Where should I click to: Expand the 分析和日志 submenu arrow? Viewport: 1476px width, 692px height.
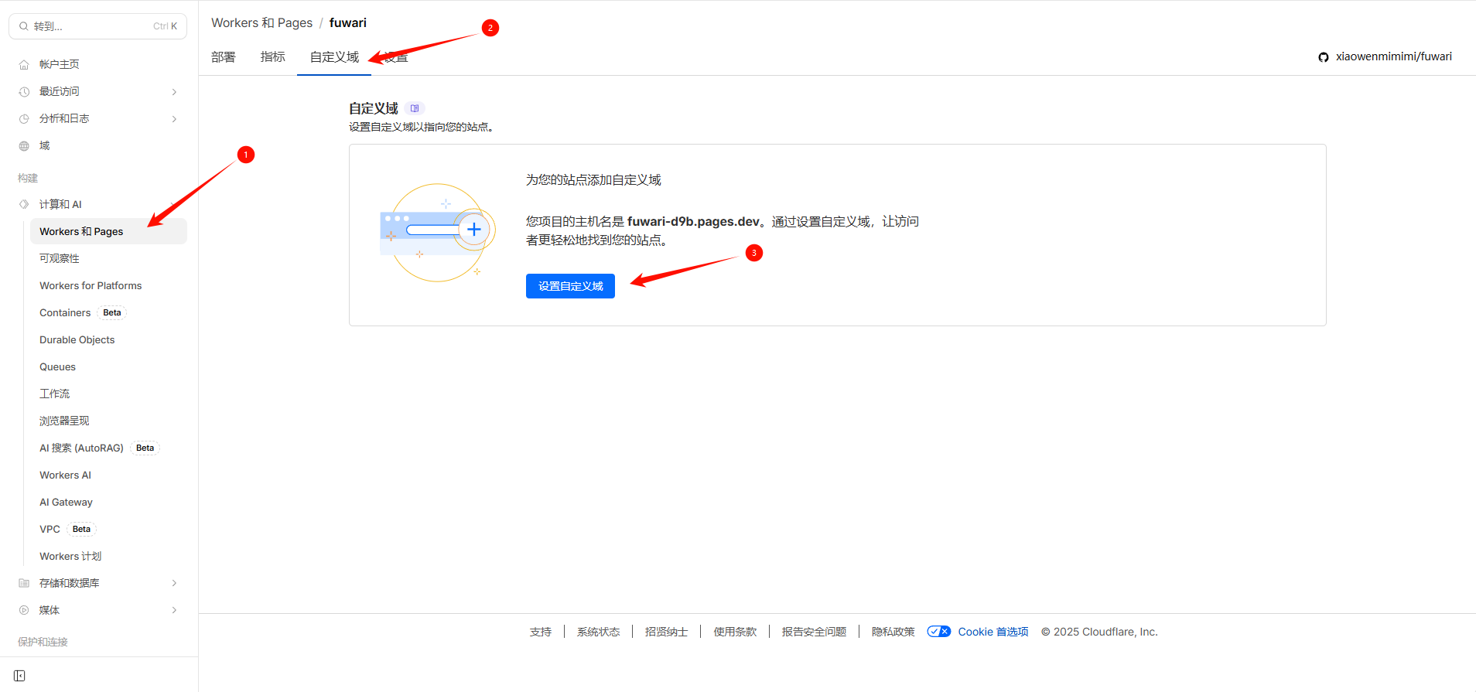[174, 119]
